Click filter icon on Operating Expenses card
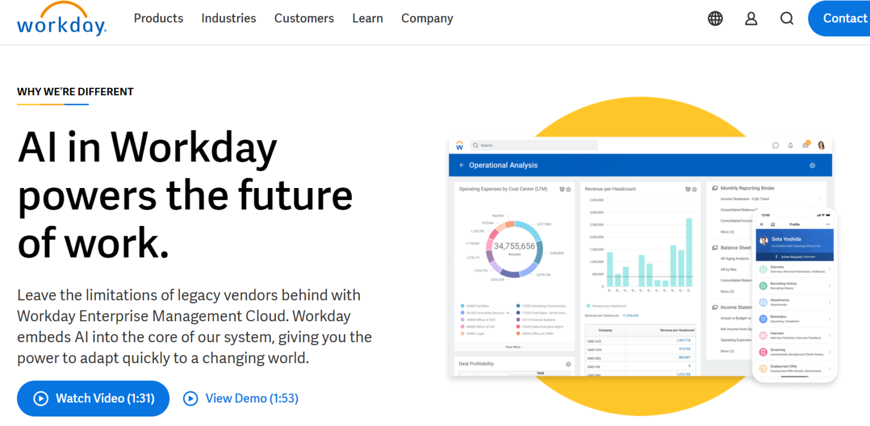 point(562,189)
